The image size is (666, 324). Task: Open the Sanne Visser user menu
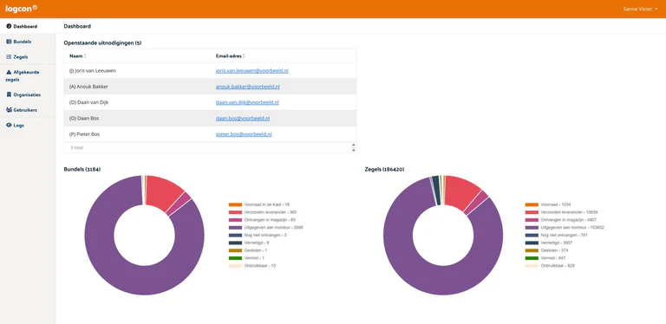(640, 9)
